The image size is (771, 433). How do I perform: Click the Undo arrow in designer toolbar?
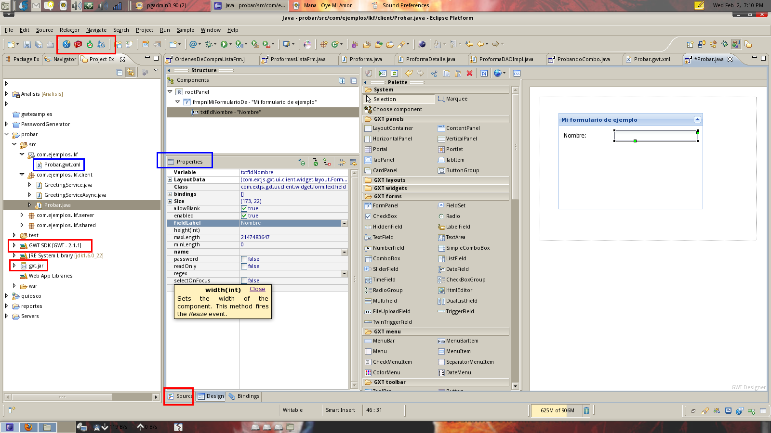click(x=409, y=73)
